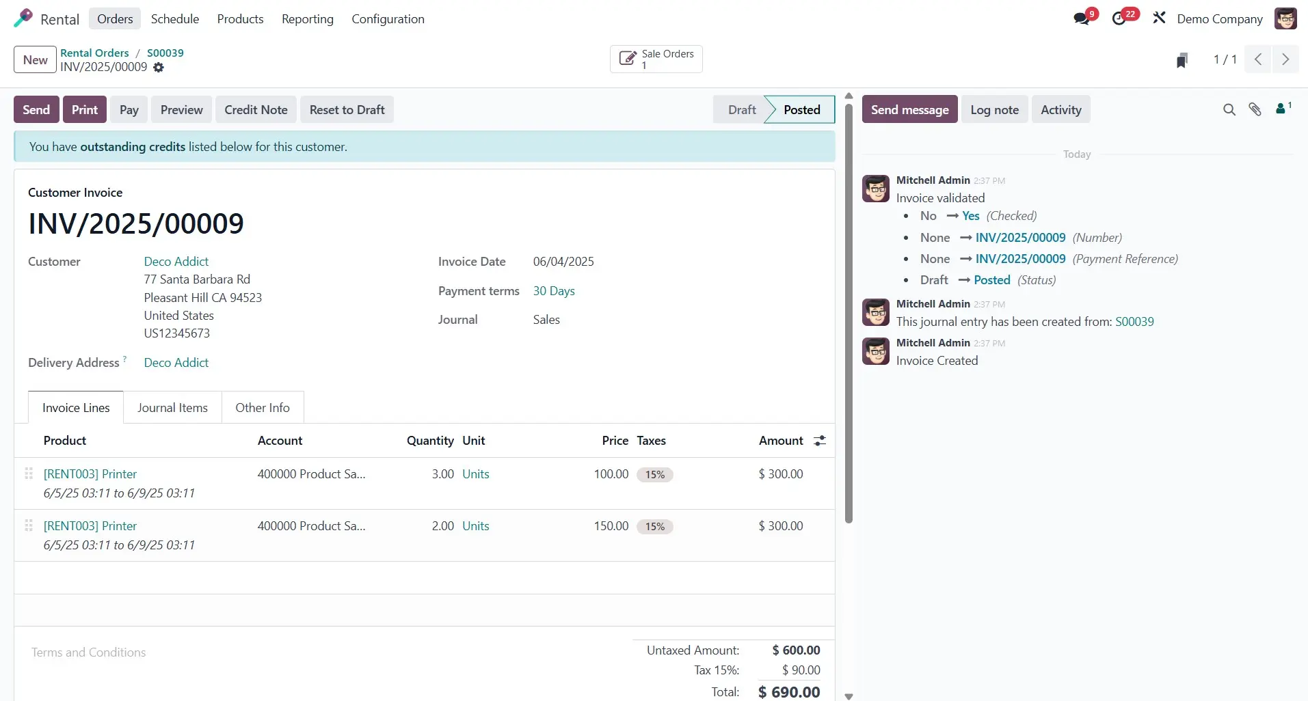Click the debug tools wrench icon

click(1159, 18)
